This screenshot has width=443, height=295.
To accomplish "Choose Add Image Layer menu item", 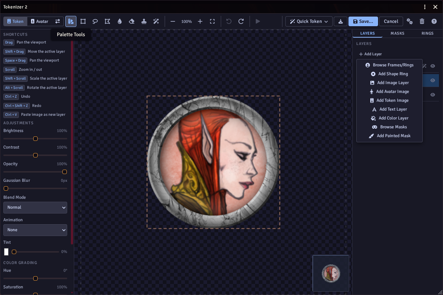I will [x=389, y=83].
